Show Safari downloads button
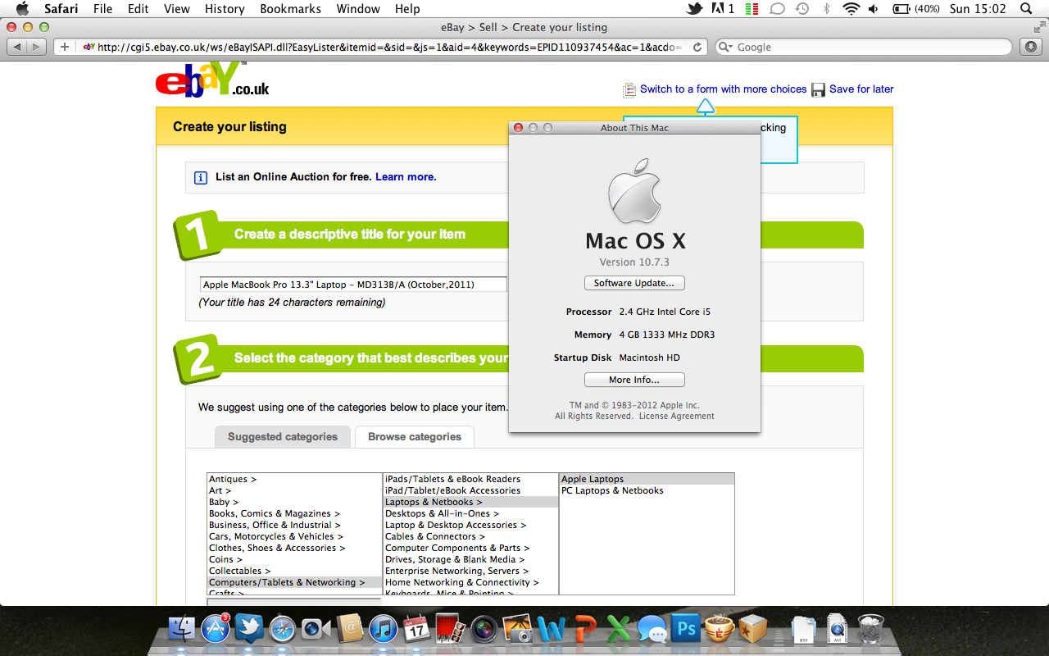The height and width of the screenshot is (656, 1049). coord(1031,47)
